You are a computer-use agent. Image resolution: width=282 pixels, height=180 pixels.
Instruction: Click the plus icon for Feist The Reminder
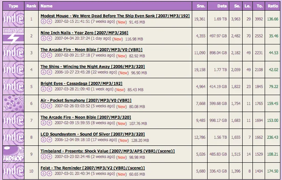tap(49, 174)
